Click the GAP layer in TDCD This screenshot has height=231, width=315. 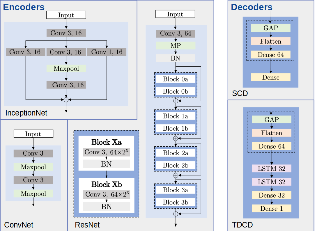click(x=272, y=120)
